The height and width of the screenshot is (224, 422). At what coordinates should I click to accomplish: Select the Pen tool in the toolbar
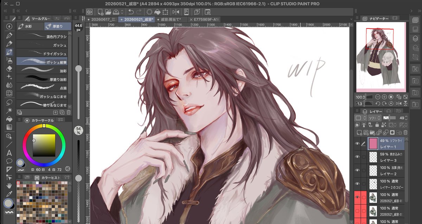(9, 35)
